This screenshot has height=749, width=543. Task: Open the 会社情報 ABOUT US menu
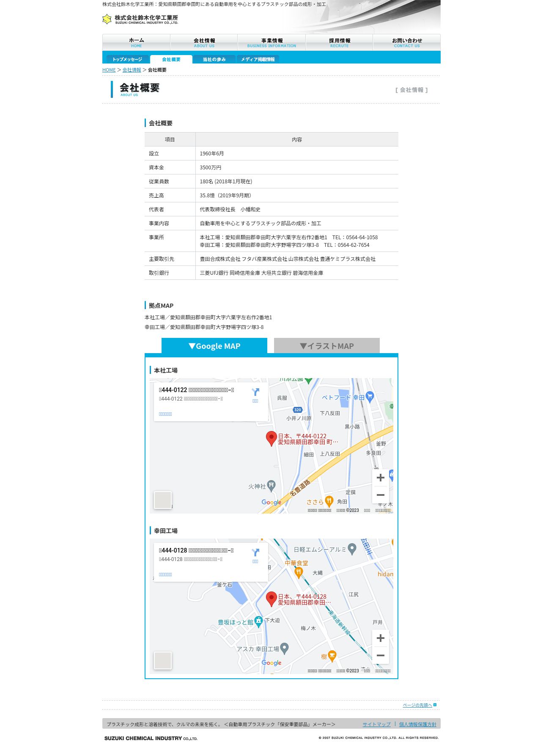point(204,43)
